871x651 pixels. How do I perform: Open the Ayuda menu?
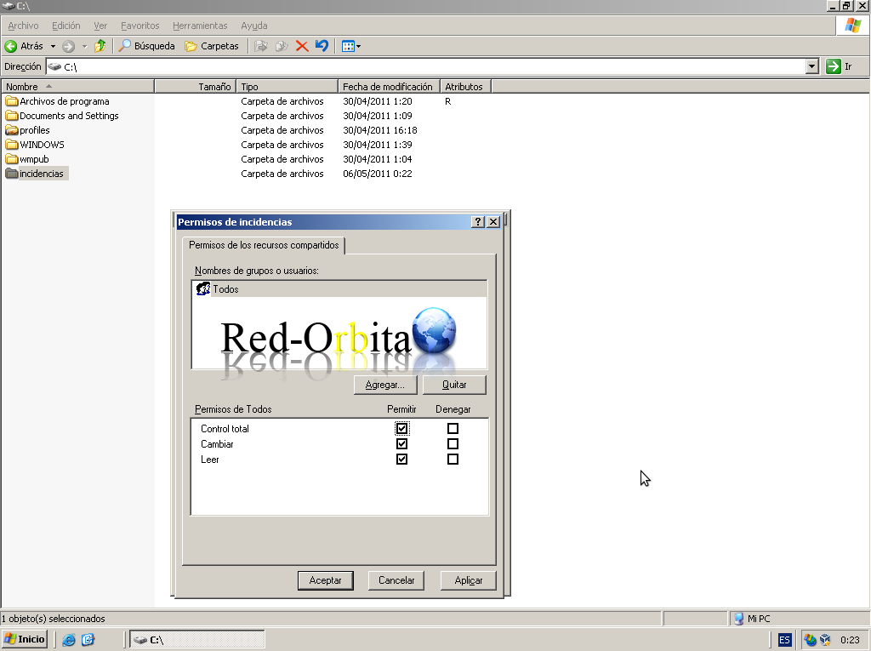253,26
